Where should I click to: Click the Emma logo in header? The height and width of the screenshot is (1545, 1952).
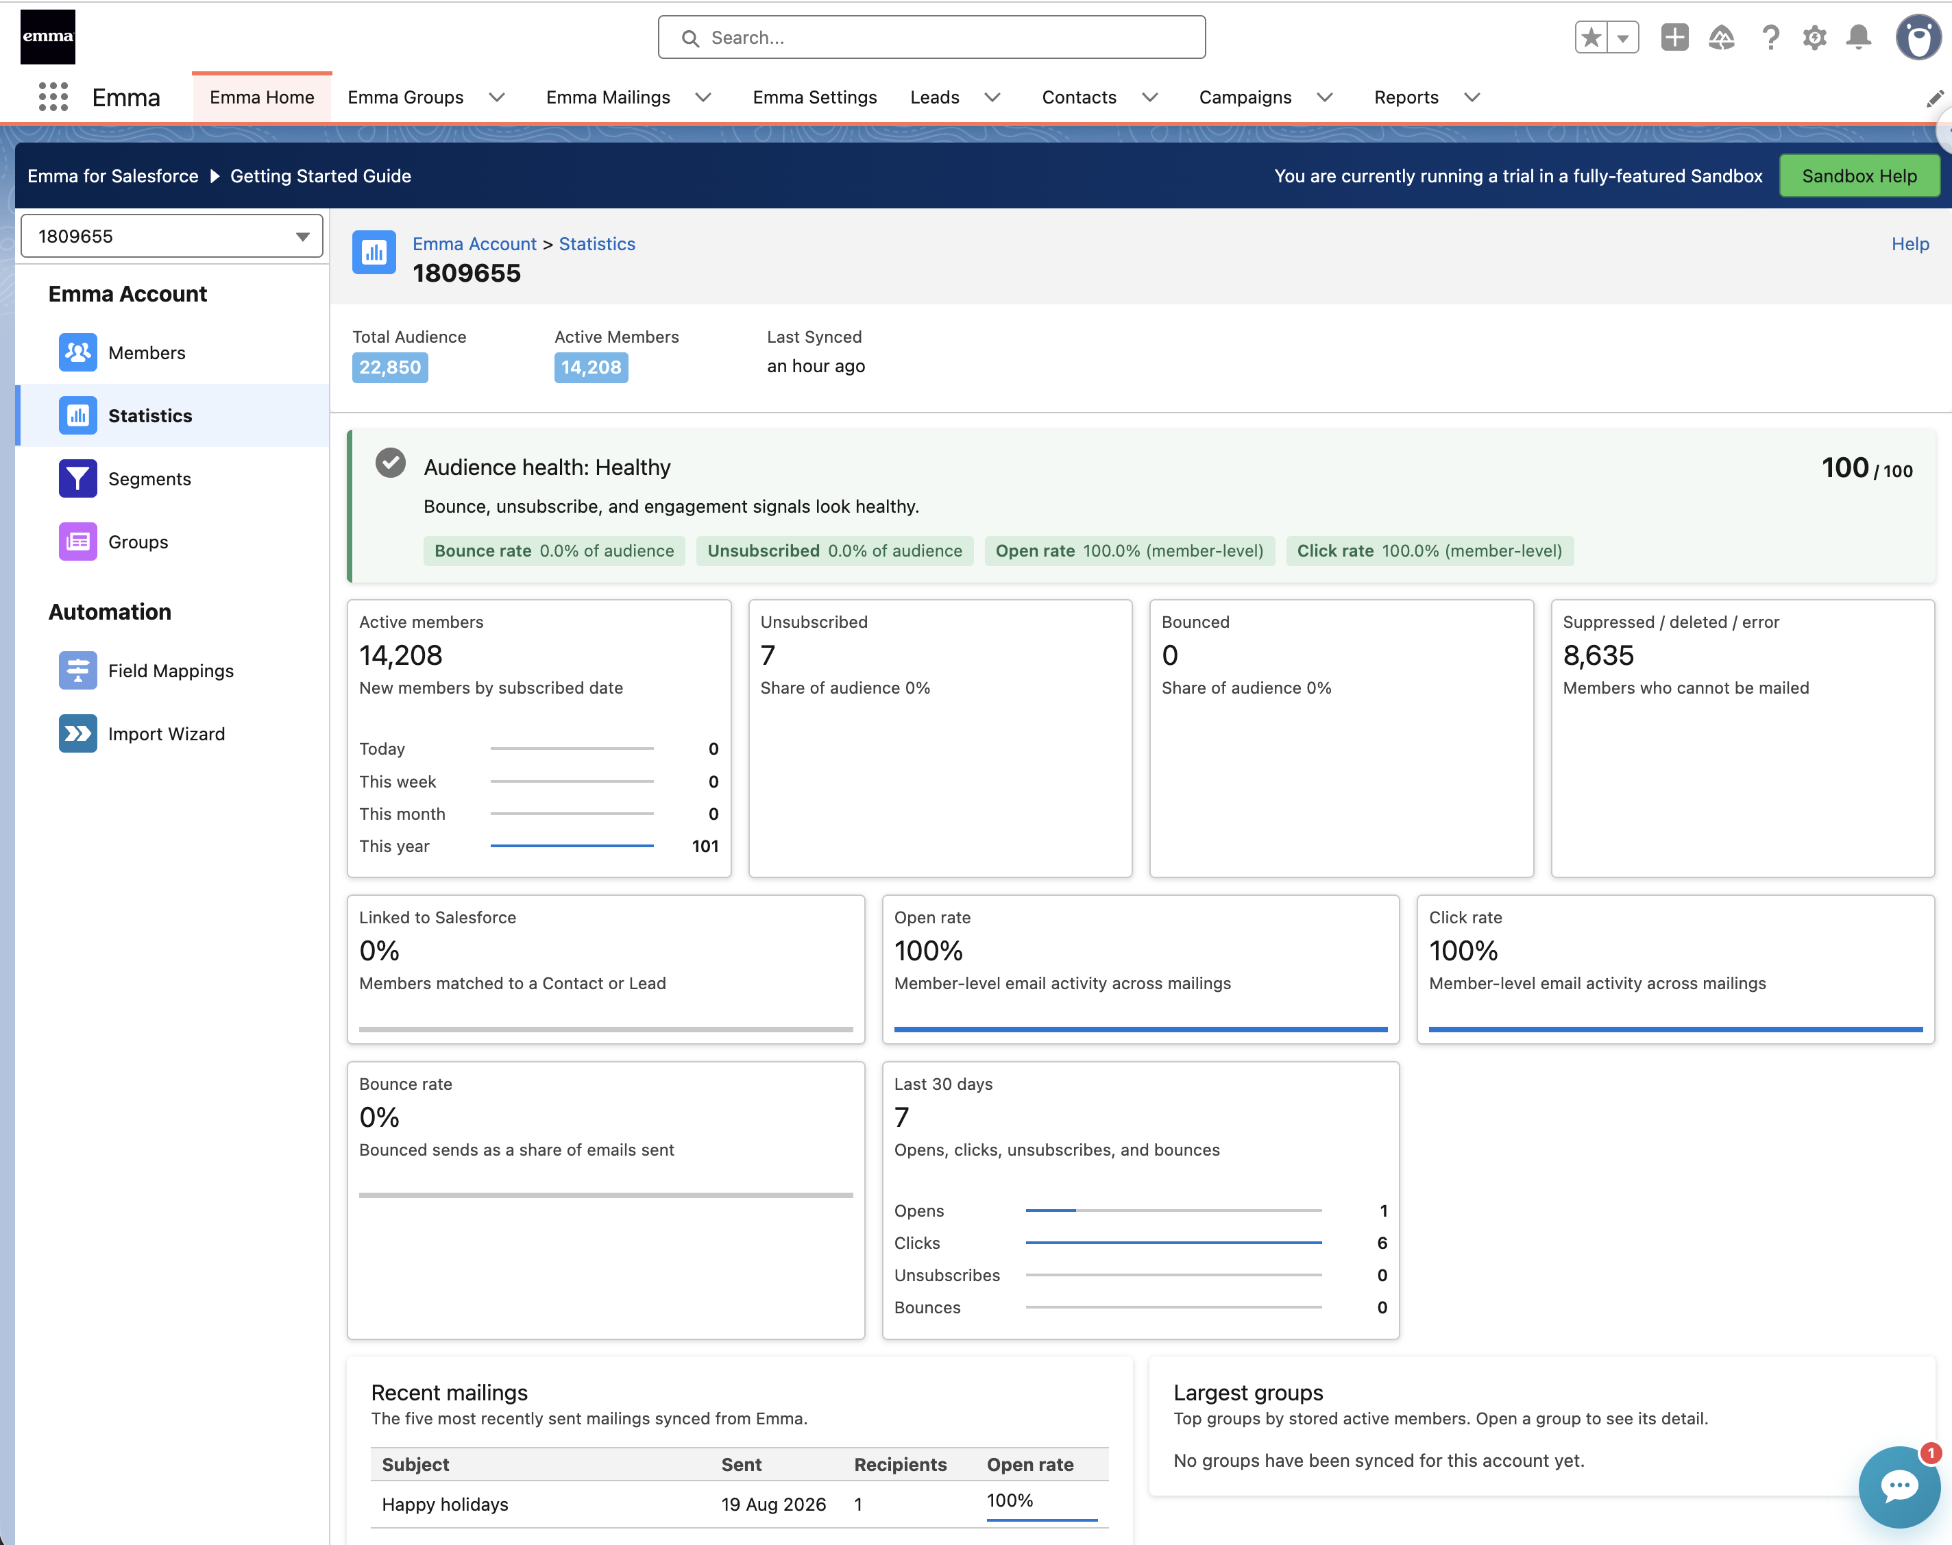pos(48,37)
